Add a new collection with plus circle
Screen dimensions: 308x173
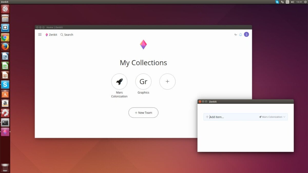pyautogui.click(x=167, y=82)
